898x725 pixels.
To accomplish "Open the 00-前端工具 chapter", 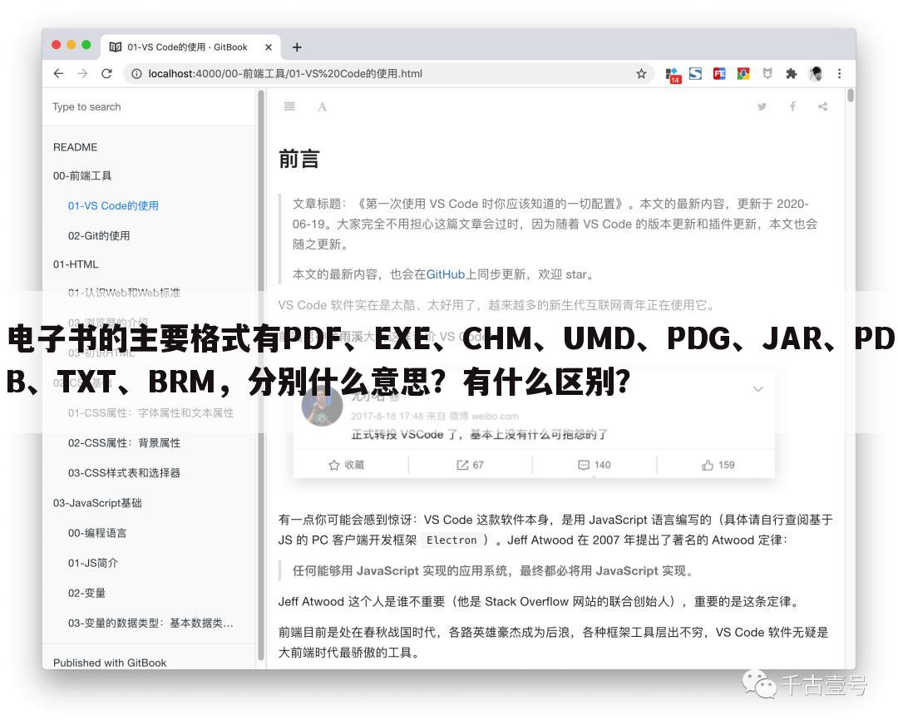I will point(82,175).
